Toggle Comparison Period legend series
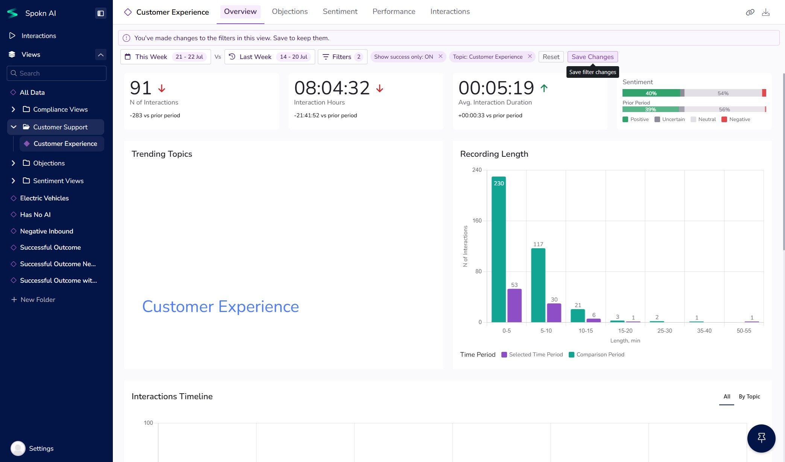 (x=597, y=354)
